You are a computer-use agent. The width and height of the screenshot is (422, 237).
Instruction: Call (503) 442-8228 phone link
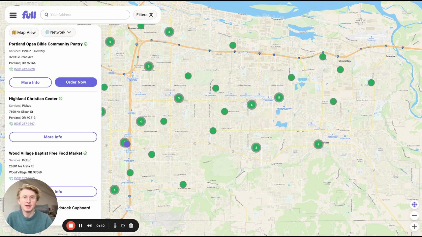pyautogui.click(x=24, y=69)
